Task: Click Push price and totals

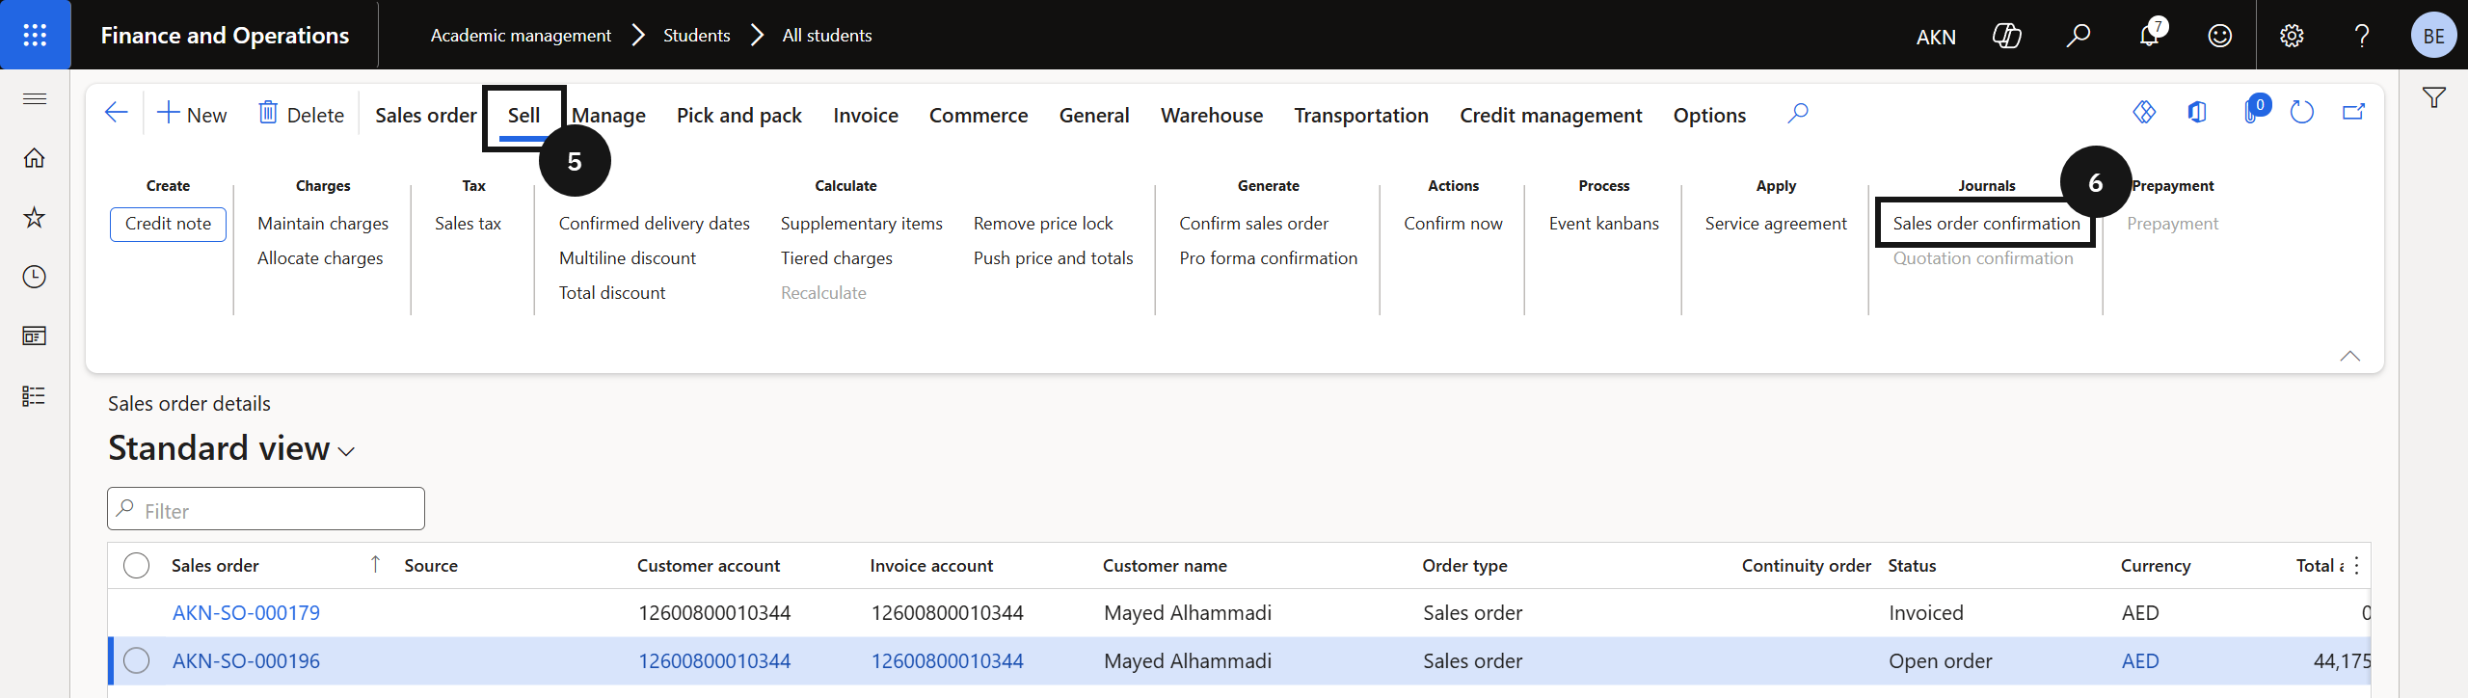Action: click(x=1053, y=258)
